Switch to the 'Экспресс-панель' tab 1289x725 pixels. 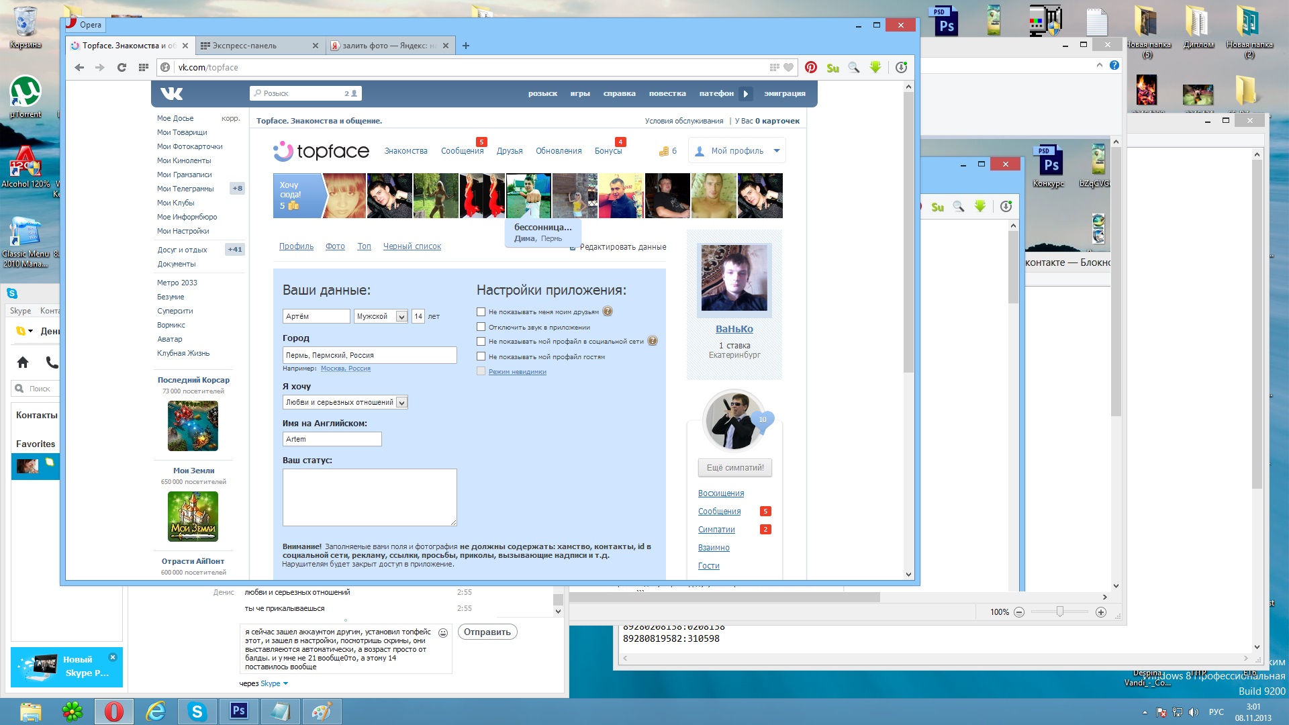pos(259,46)
